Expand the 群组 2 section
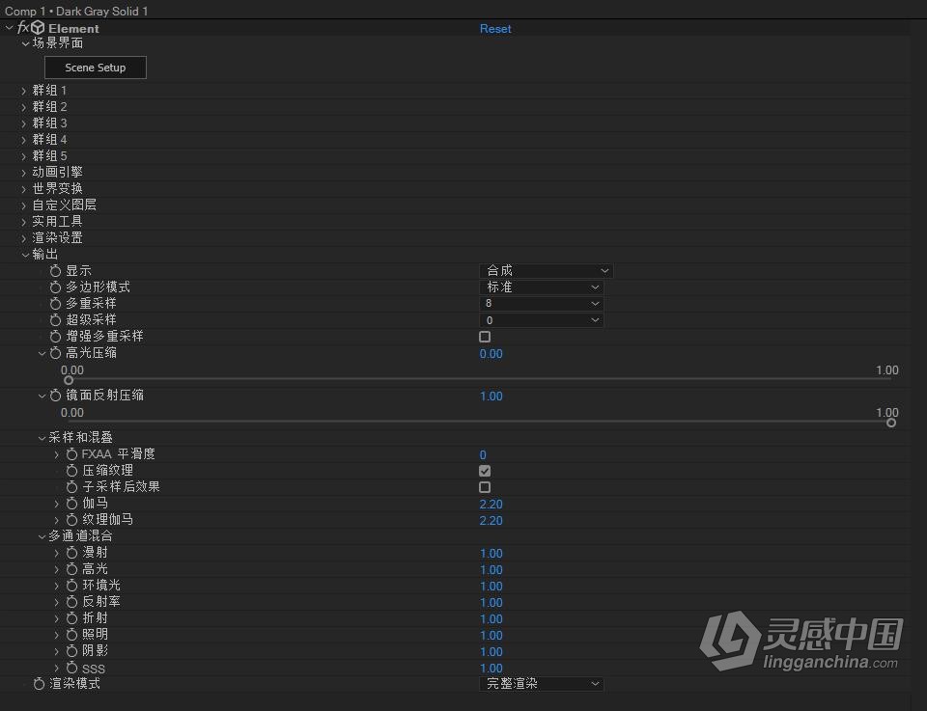The width and height of the screenshot is (927, 711). [x=23, y=107]
